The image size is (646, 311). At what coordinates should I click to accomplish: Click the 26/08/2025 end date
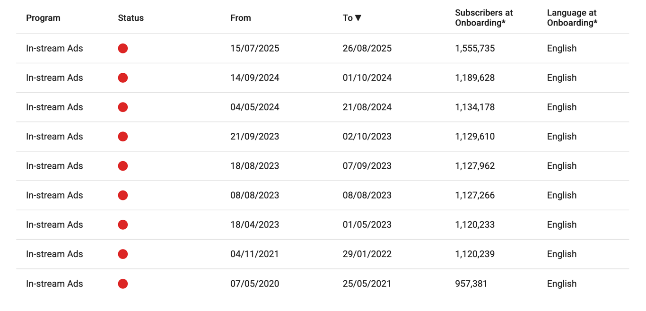click(x=367, y=48)
